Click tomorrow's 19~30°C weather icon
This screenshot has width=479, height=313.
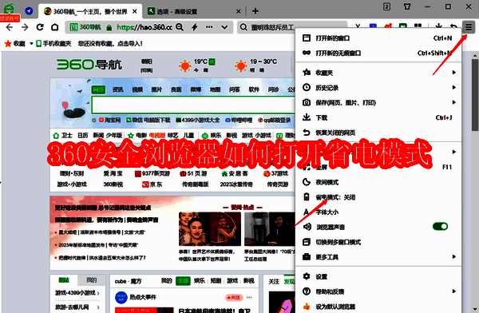[241, 66]
